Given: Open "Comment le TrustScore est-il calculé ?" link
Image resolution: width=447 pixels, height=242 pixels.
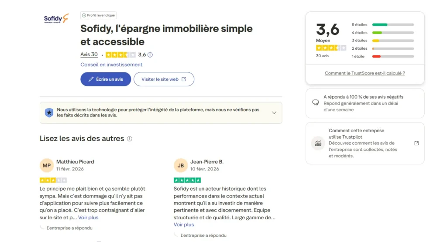Looking at the screenshot, I should click(364, 73).
